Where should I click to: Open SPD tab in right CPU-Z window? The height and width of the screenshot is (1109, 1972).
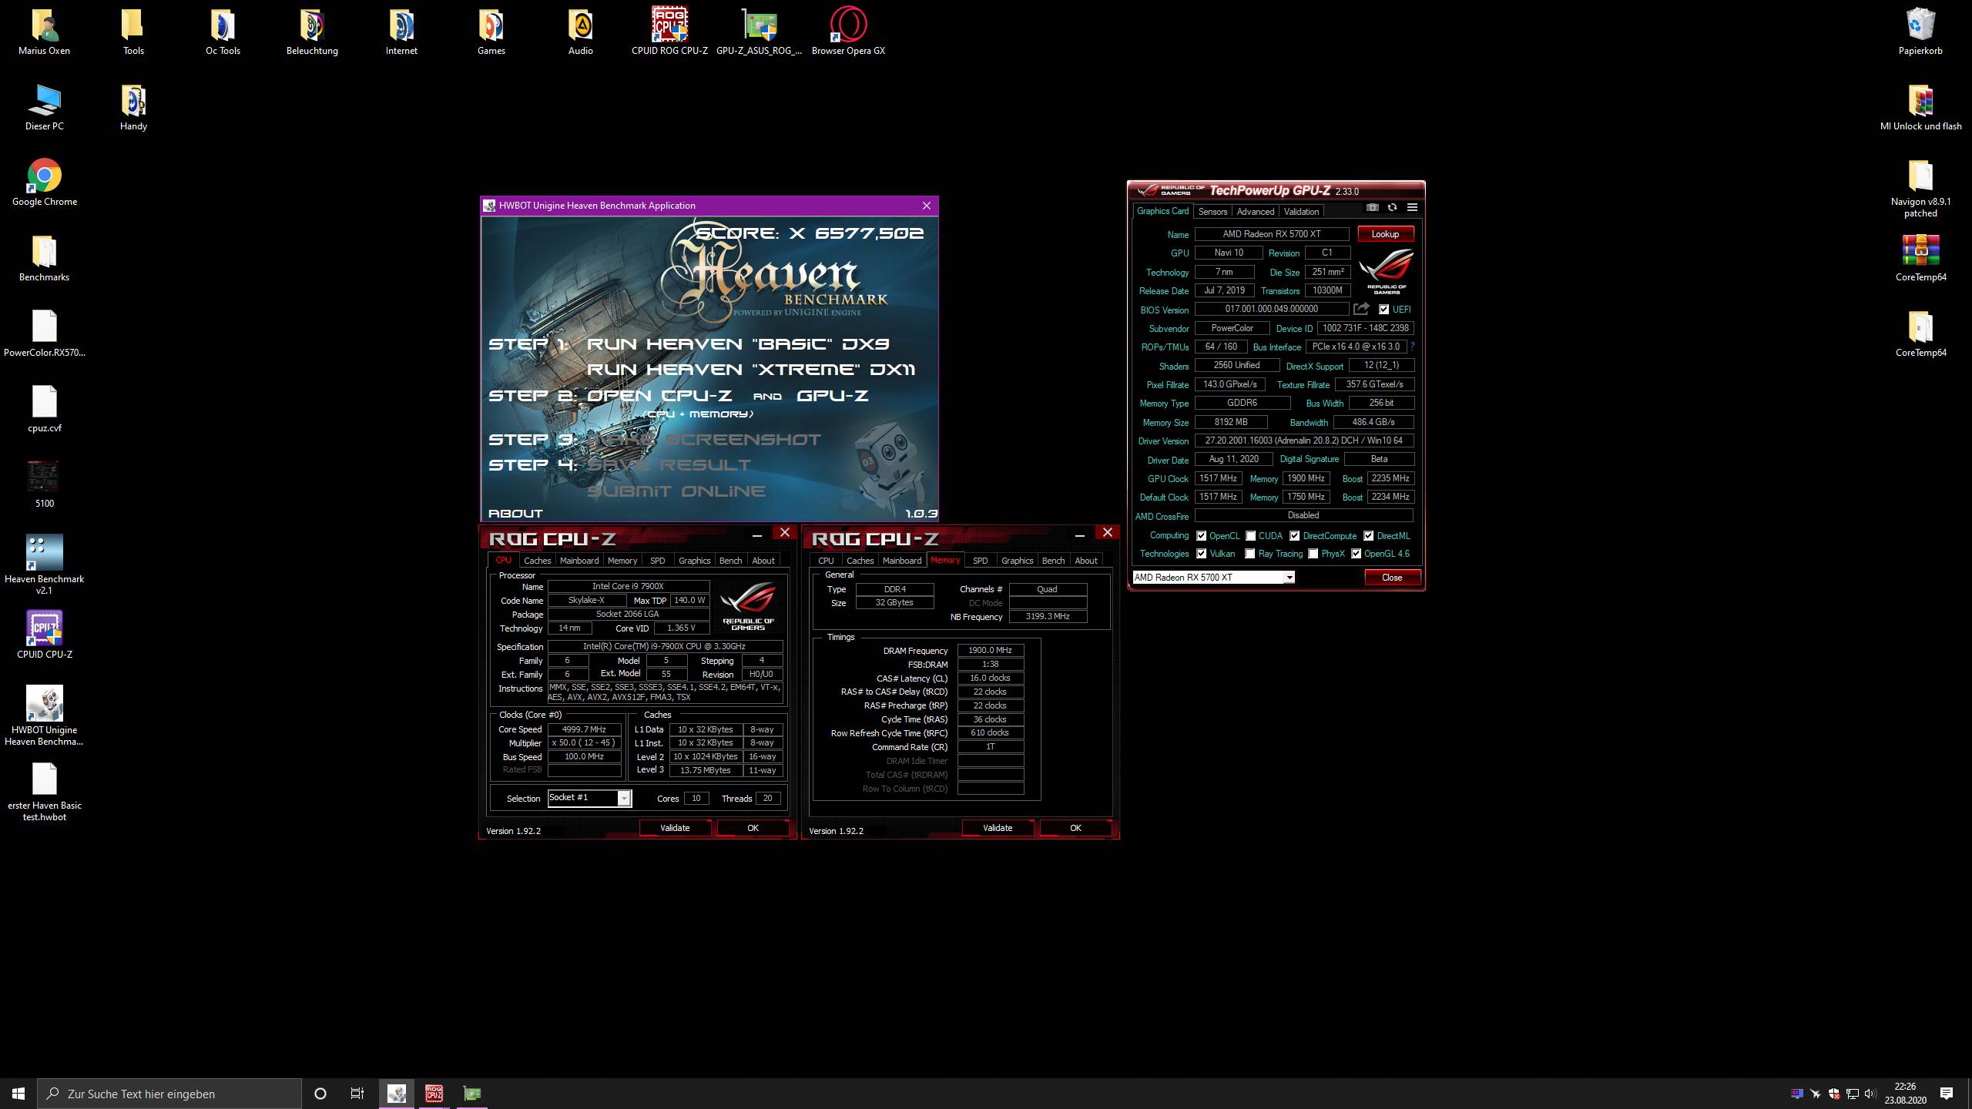pos(980,561)
